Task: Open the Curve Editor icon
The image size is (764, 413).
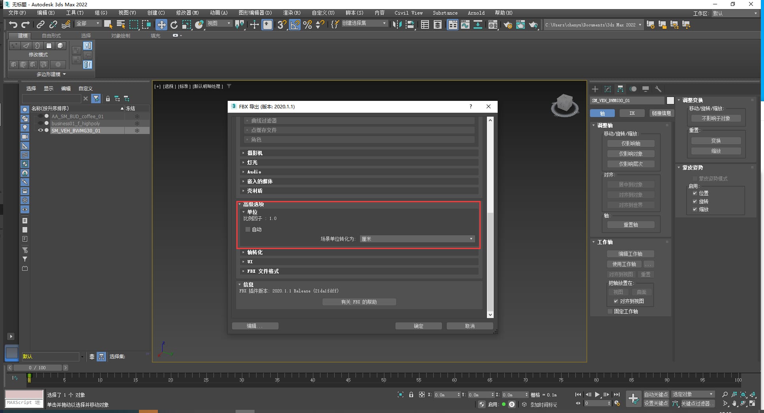Action: coord(465,25)
